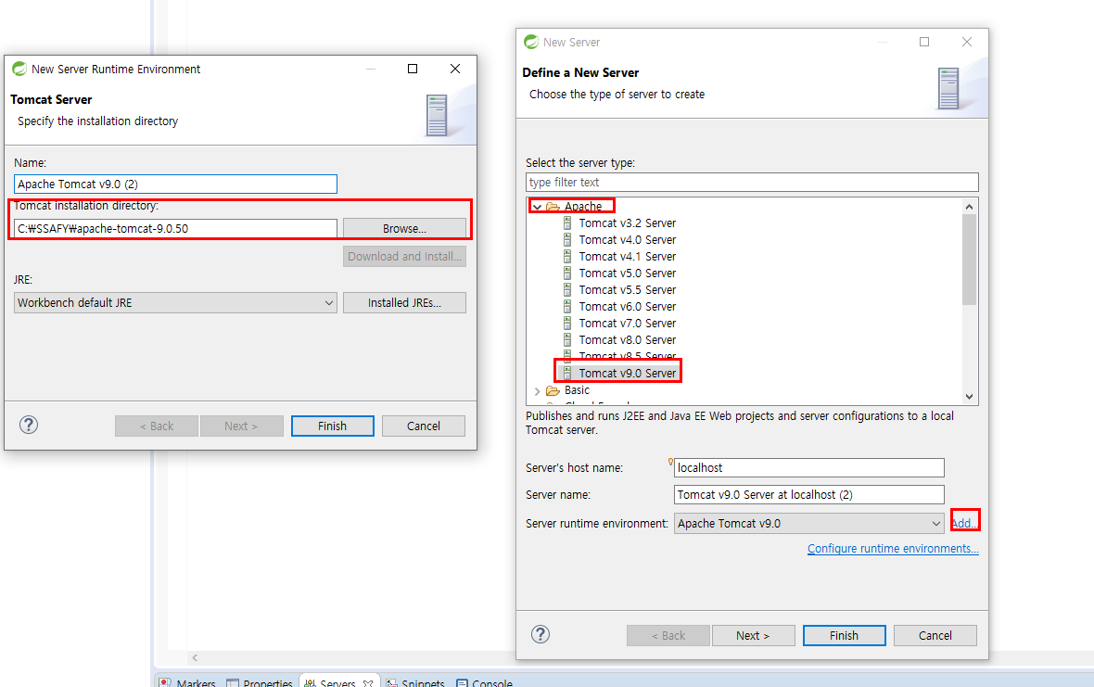Click Next in New Server dialog
The image size is (1094, 687).
click(753, 635)
